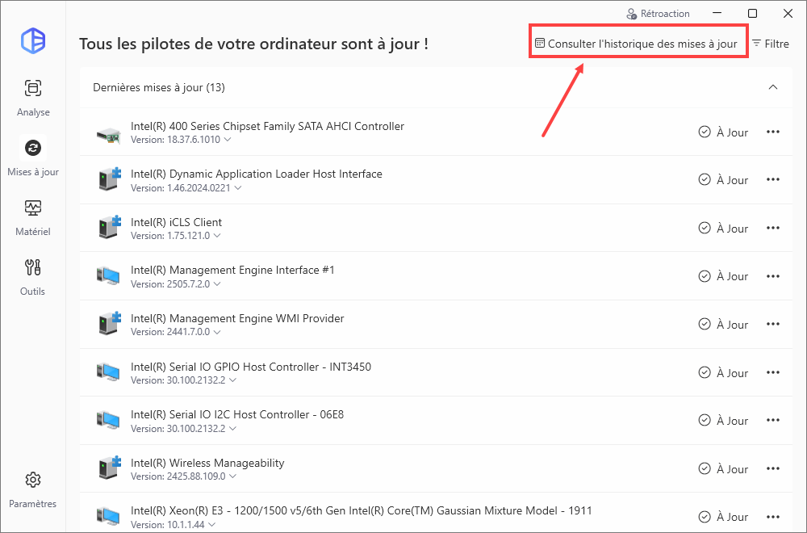The width and height of the screenshot is (807, 533).
Task: Open the Outils tools section
Action: (x=33, y=277)
